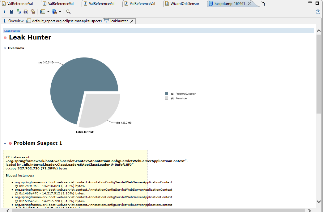Open the query browser dropdown arrow
This screenshot has width=323, height=212.
point(60,12)
